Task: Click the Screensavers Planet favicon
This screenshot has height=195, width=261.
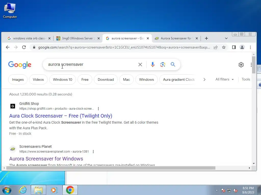Action: click(x=13, y=149)
